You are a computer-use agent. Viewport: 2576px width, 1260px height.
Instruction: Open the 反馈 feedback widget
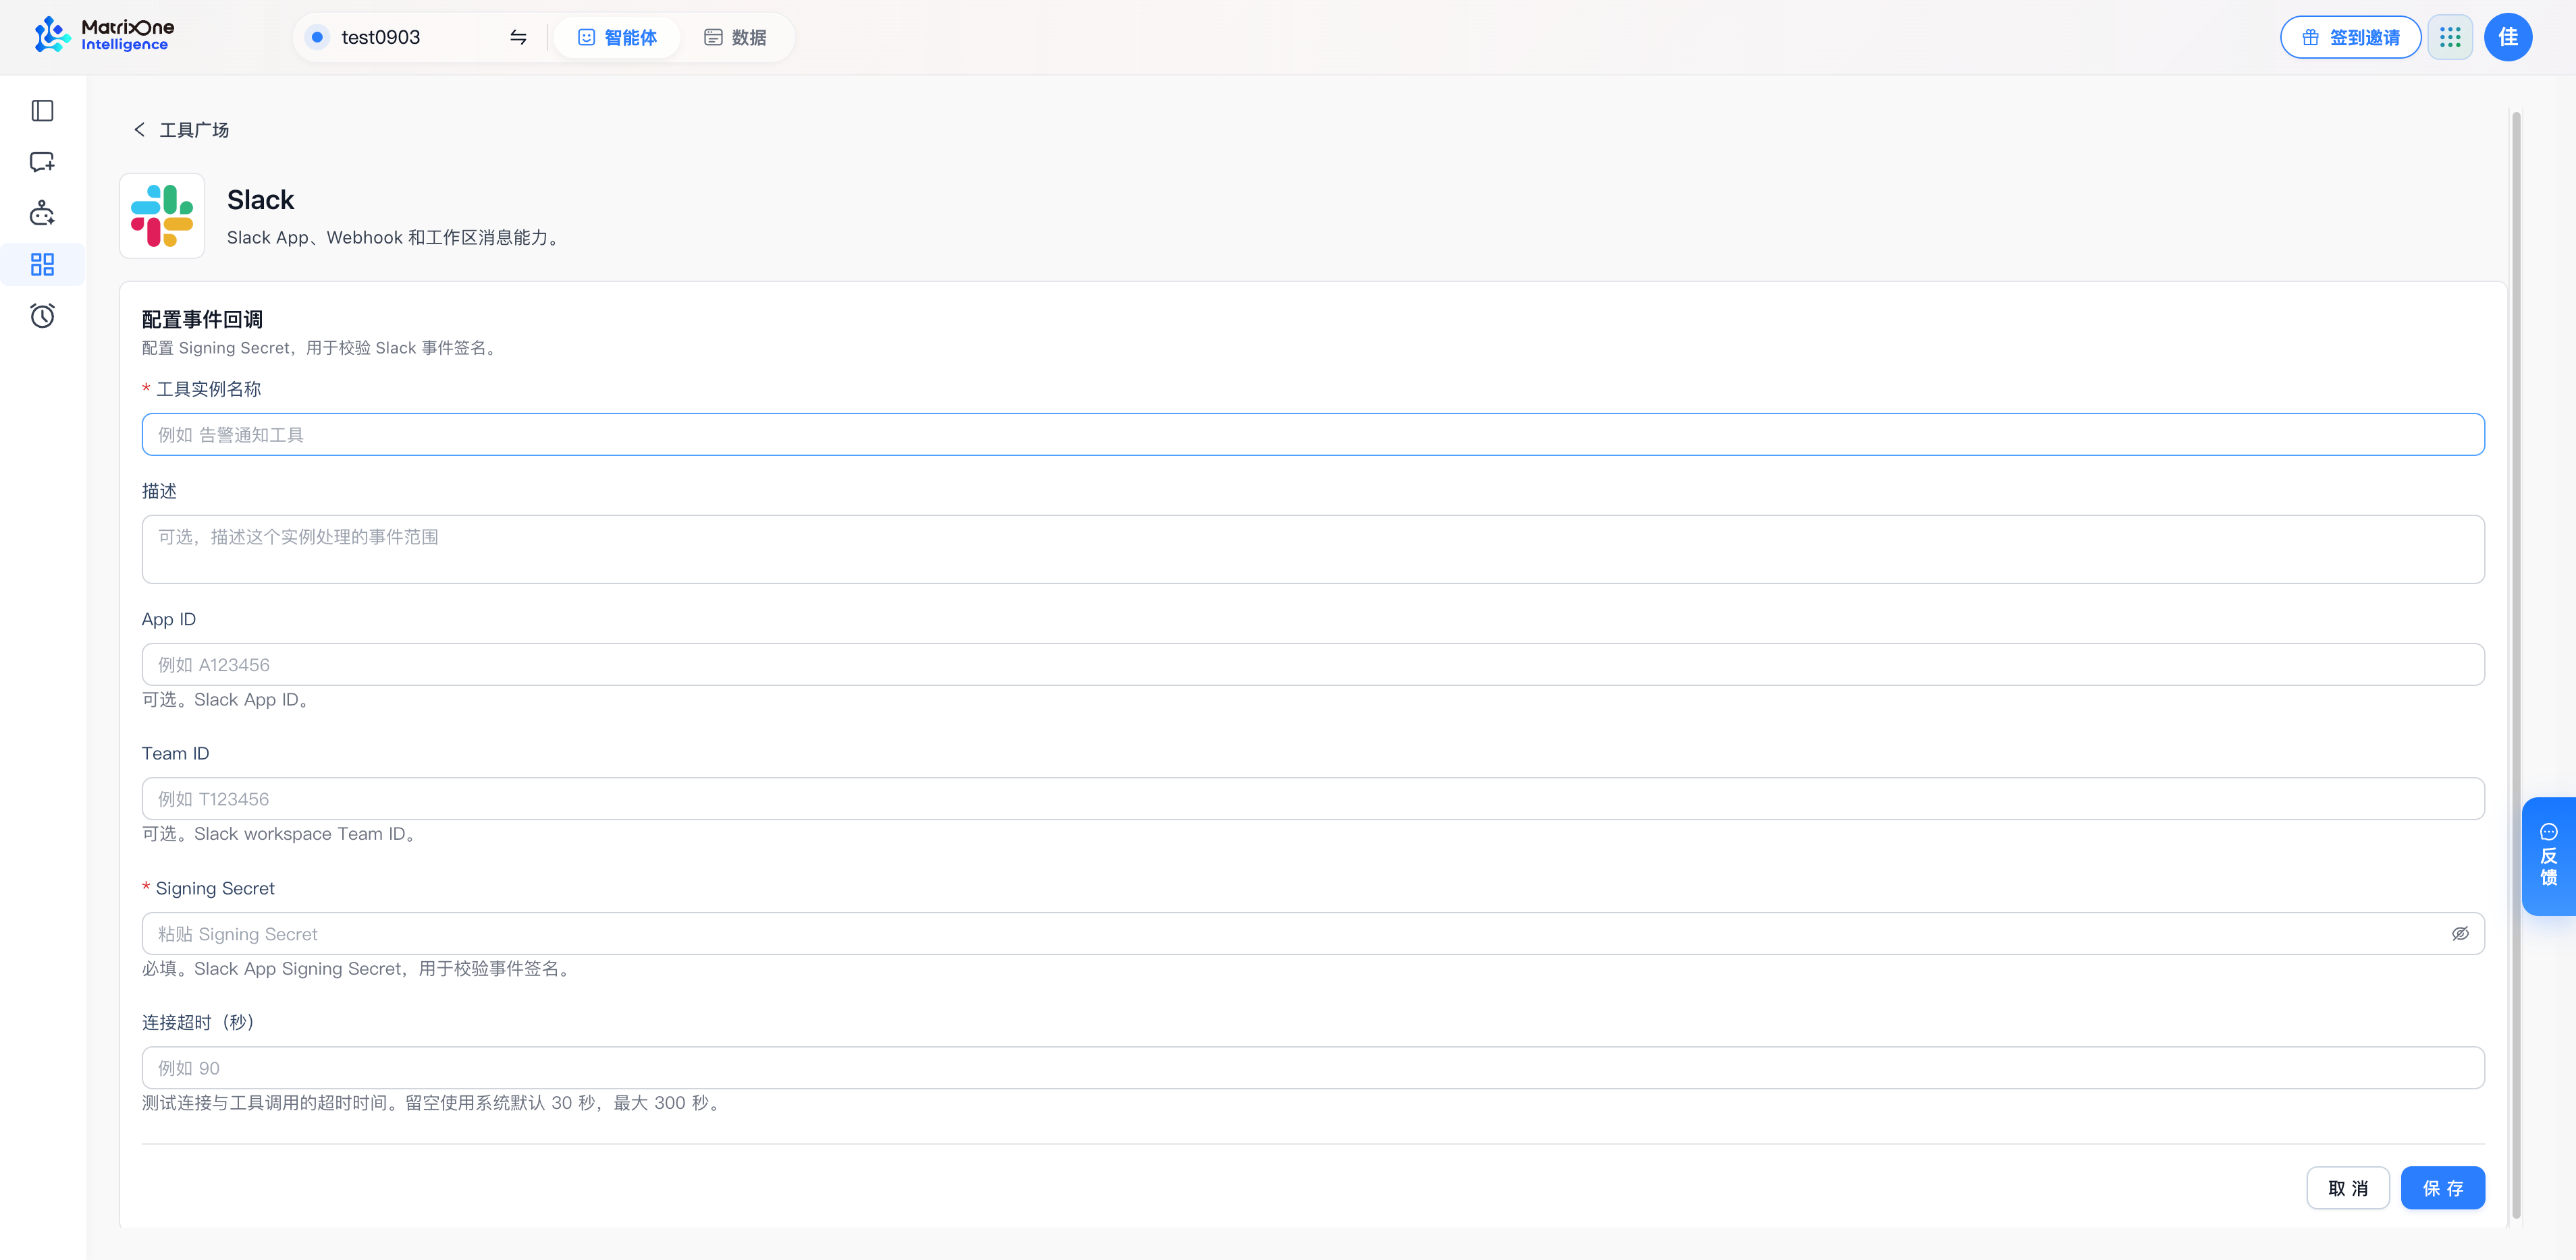coord(2548,857)
